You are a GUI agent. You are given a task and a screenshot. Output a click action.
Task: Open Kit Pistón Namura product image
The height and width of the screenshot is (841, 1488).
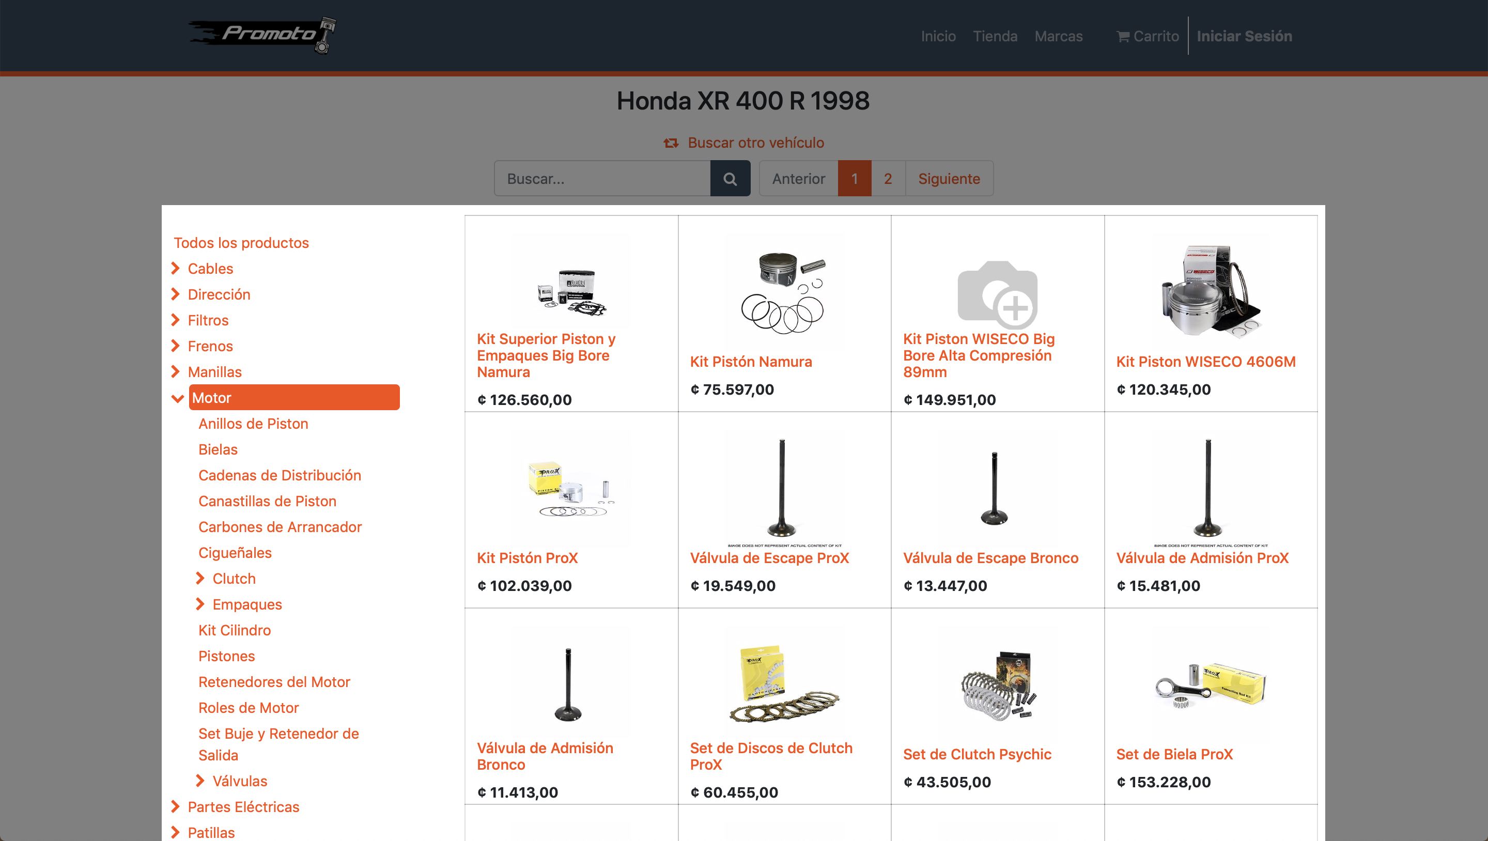[x=784, y=292]
